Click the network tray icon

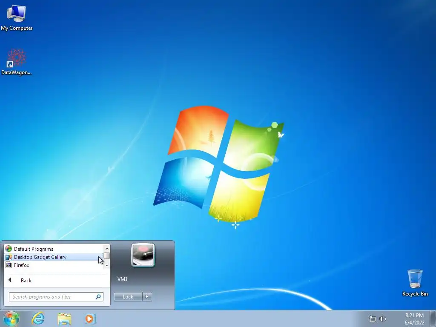pyautogui.click(x=372, y=319)
